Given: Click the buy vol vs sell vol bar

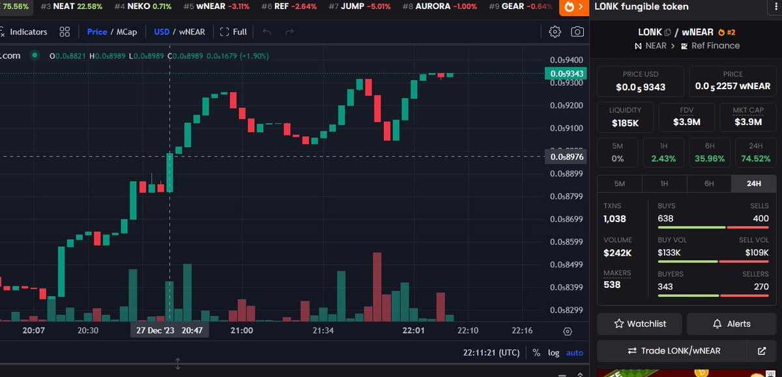Looking at the screenshot, I should [714, 261].
